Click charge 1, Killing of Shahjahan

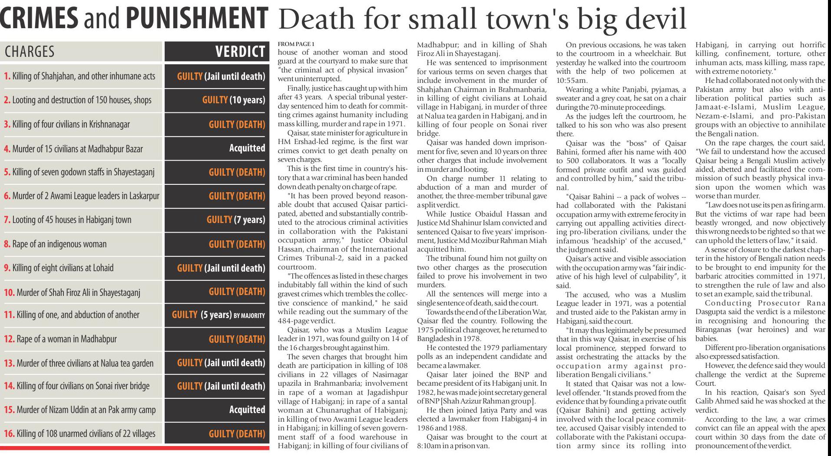tap(79, 76)
